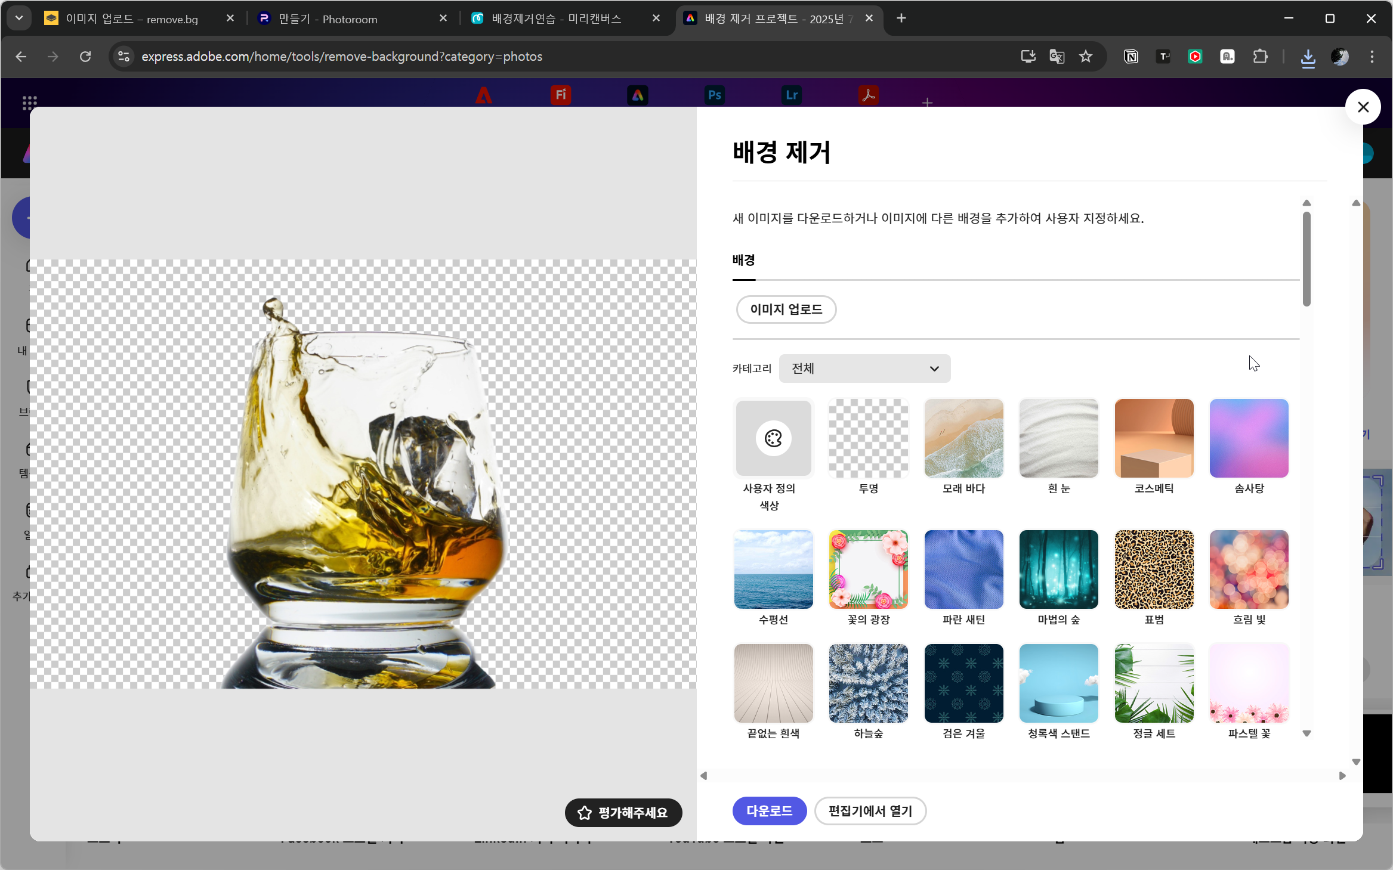This screenshot has width=1393, height=870.
Task: Open the Adobe Acrobat icon shortcut
Action: (x=868, y=95)
